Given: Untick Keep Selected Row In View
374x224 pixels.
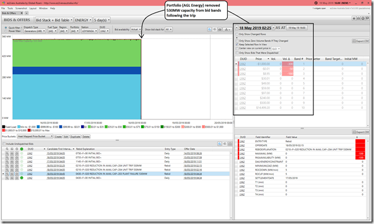Looking at the screenshot, I should tap(237, 45).
